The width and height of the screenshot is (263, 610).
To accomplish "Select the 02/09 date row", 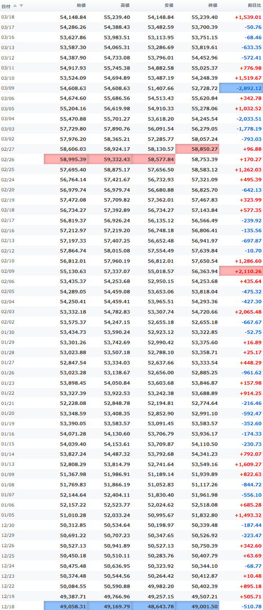I will click(x=131, y=271).
